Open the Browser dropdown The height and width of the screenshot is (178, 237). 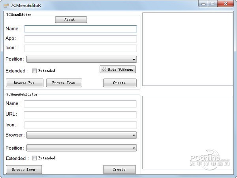82,135
